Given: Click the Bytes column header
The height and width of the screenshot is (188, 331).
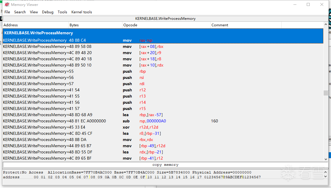Looking at the screenshot, I should (96, 25).
